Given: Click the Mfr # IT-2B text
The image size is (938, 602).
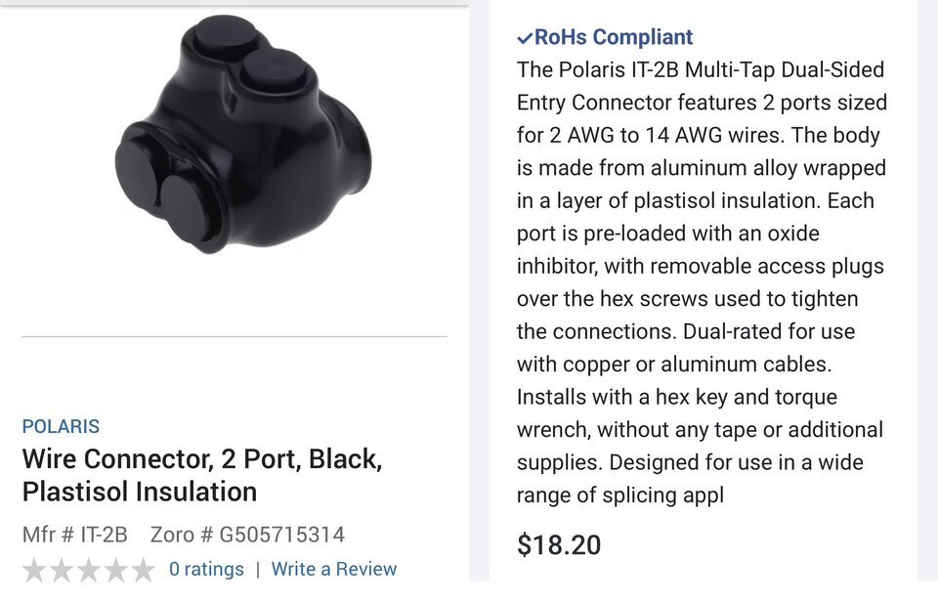Looking at the screenshot, I should (75, 535).
